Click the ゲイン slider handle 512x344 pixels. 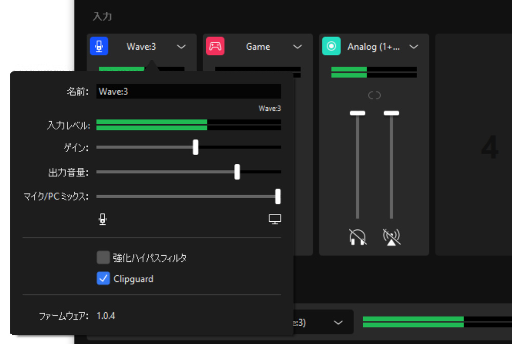pos(195,147)
